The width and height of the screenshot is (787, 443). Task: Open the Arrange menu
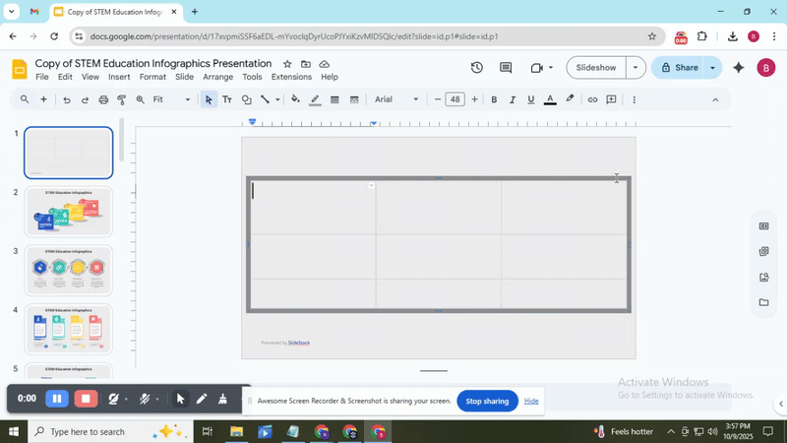click(x=217, y=77)
